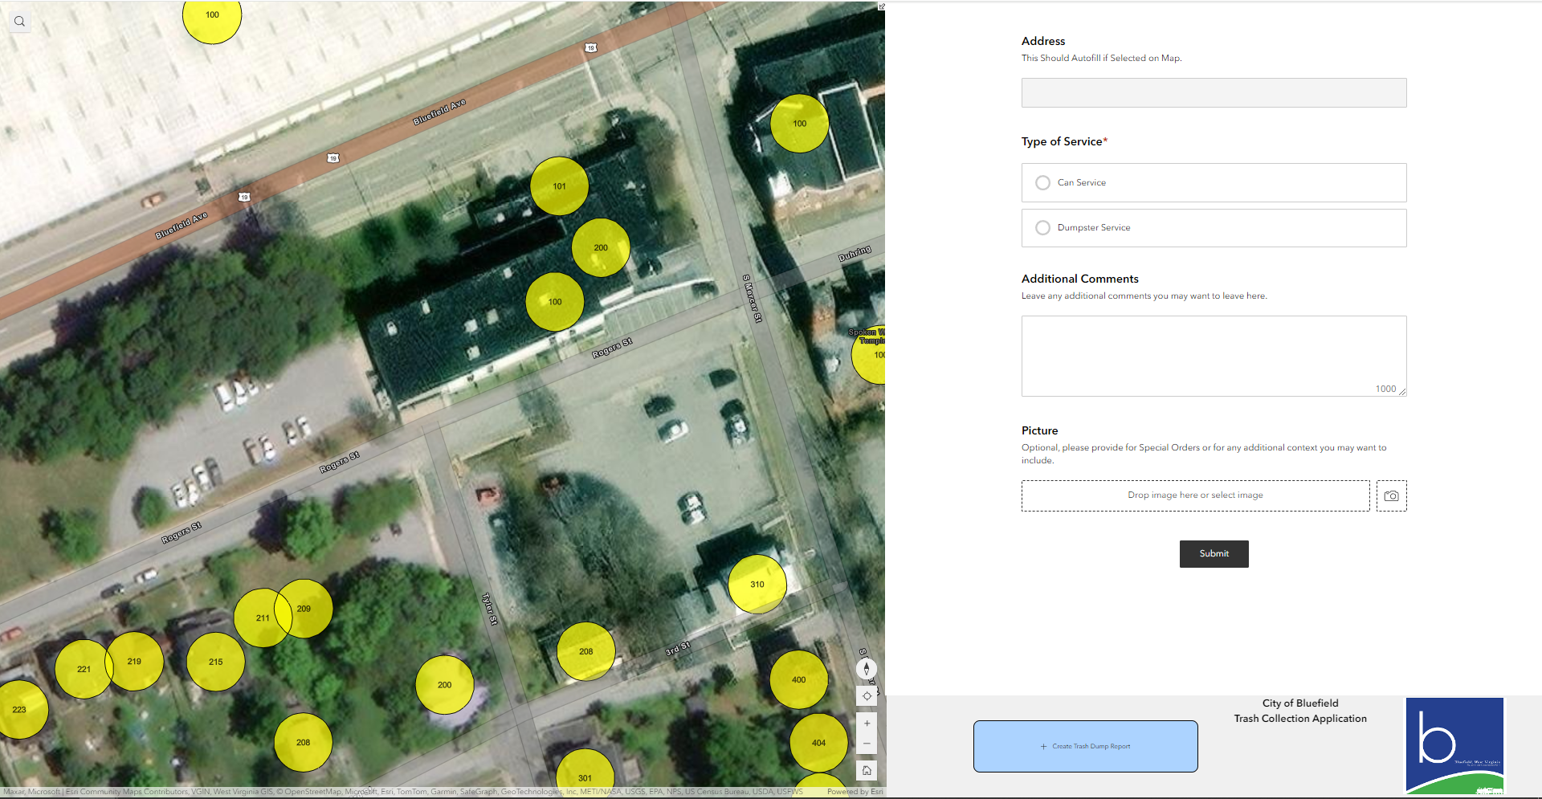The height and width of the screenshot is (799, 1542).
Task: Click the 'S Mercer St' road label
Action: (753, 299)
